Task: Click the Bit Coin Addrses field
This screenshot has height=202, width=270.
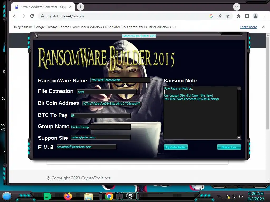Action: 112,104
